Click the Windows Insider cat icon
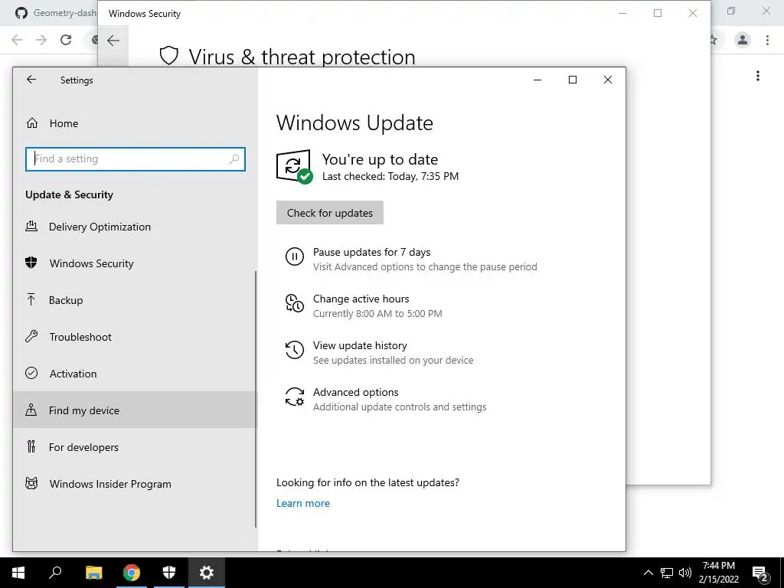This screenshot has height=588, width=784. [x=31, y=484]
